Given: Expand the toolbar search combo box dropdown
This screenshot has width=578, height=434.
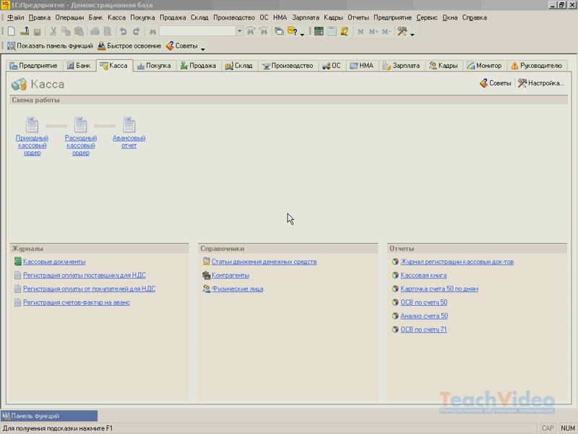Looking at the screenshot, I should tap(239, 31).
